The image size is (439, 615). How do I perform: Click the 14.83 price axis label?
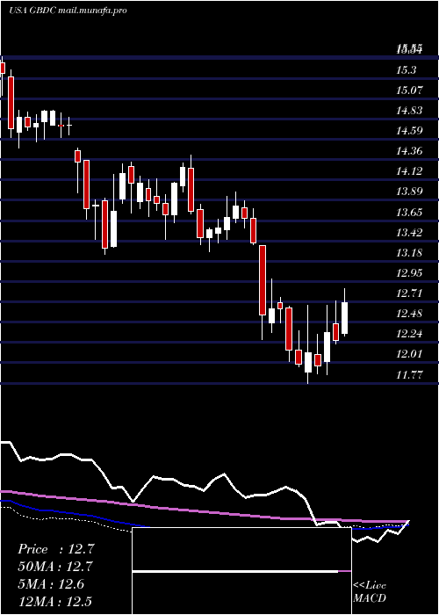[410, 111]
